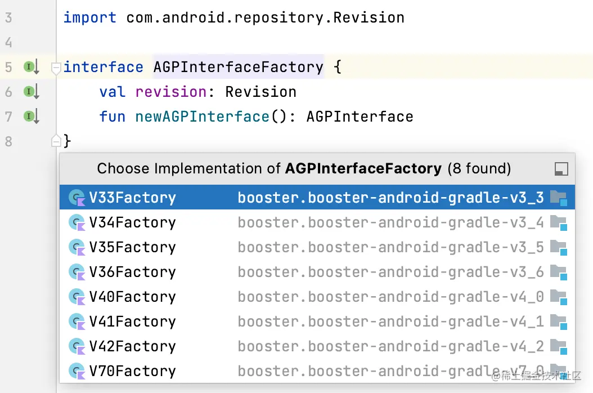Click module folder icon for booster-android-gradle-v3_5
Screen dimensions: 593x393
coord(559,248)
